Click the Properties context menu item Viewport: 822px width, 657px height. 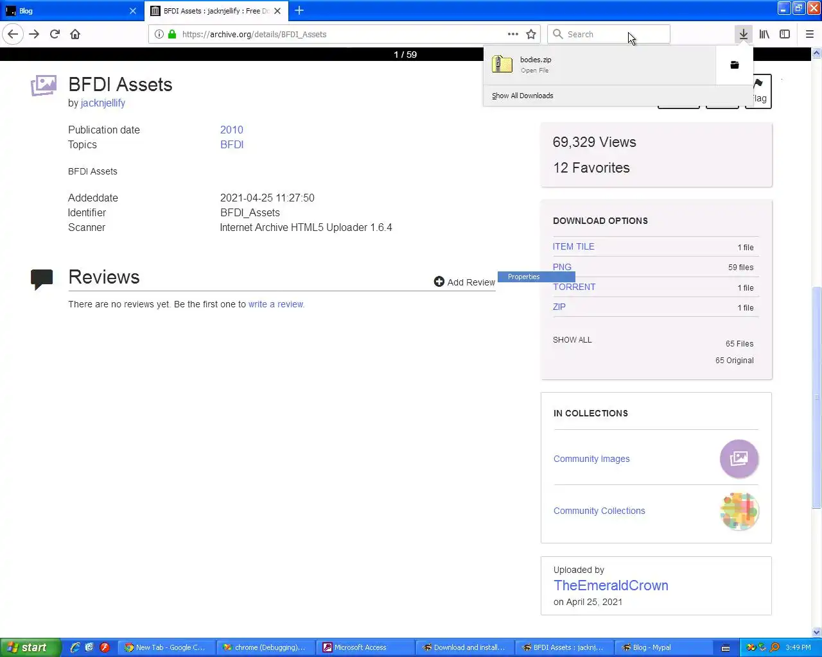point(536,277)
